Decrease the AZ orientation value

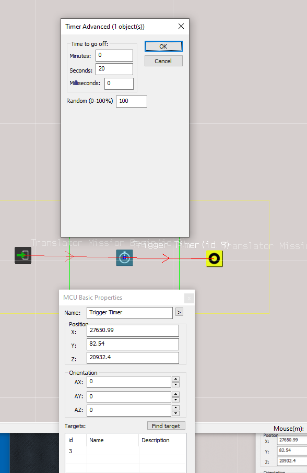coord(175,413)
